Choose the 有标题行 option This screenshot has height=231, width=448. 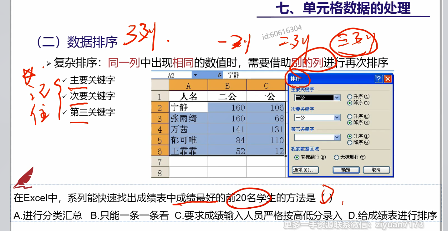[297, 157]
